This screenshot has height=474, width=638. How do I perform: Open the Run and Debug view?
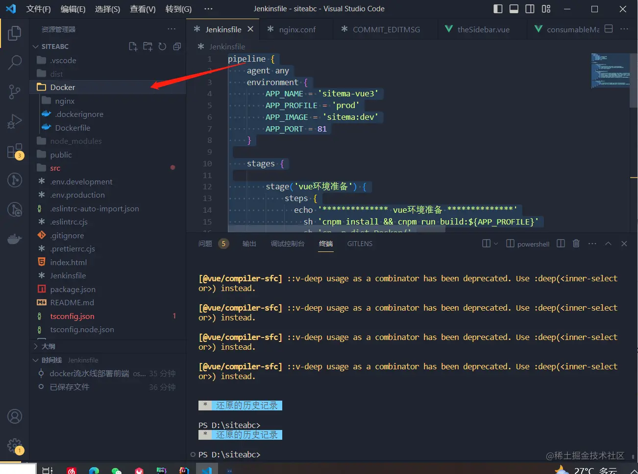pos(15,121)
